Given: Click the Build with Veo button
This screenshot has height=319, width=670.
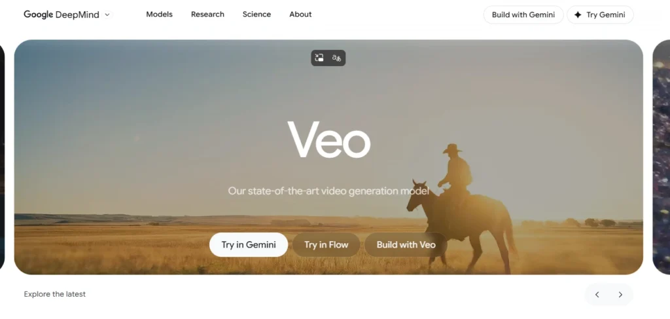Looking at the screenshot, I should pos(406,244).
